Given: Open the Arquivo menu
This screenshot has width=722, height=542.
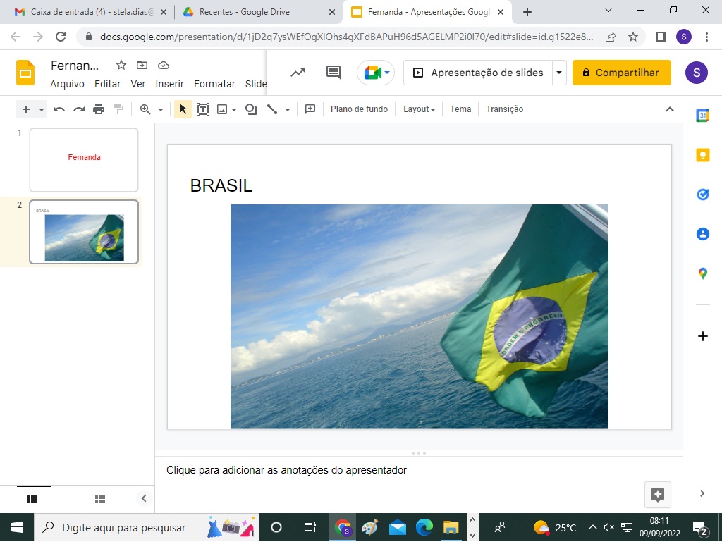Looking at the screenshot, I should pyautogui.click(x=67, y=84).
